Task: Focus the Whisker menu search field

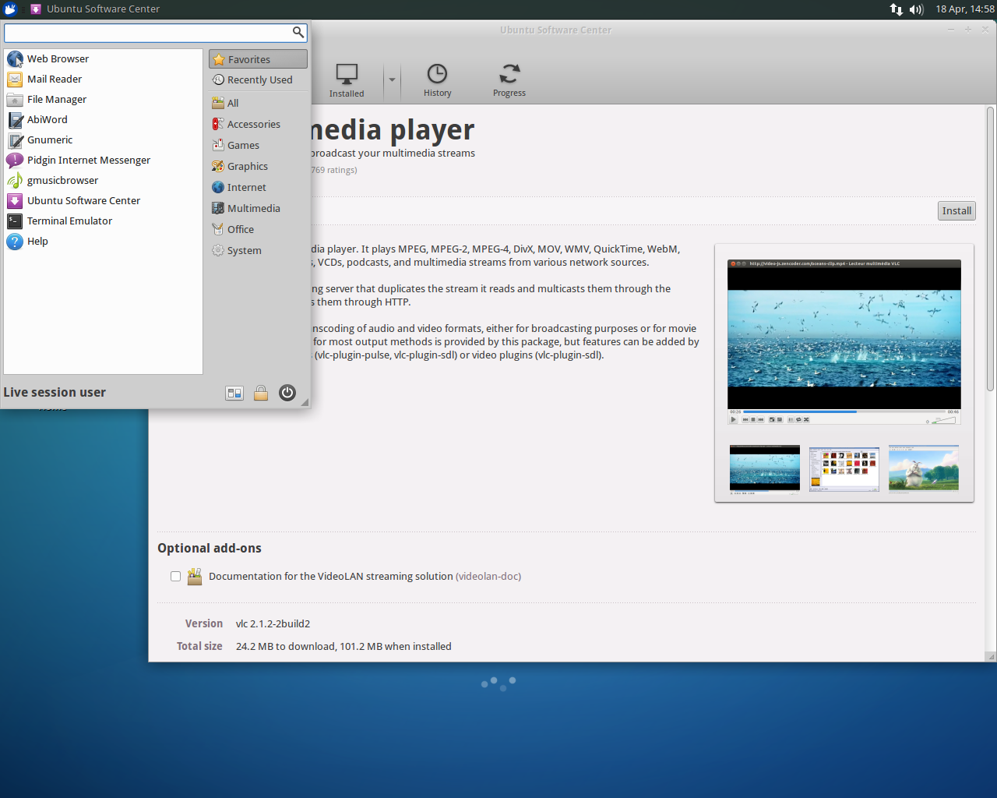Action: pos(156,32)
